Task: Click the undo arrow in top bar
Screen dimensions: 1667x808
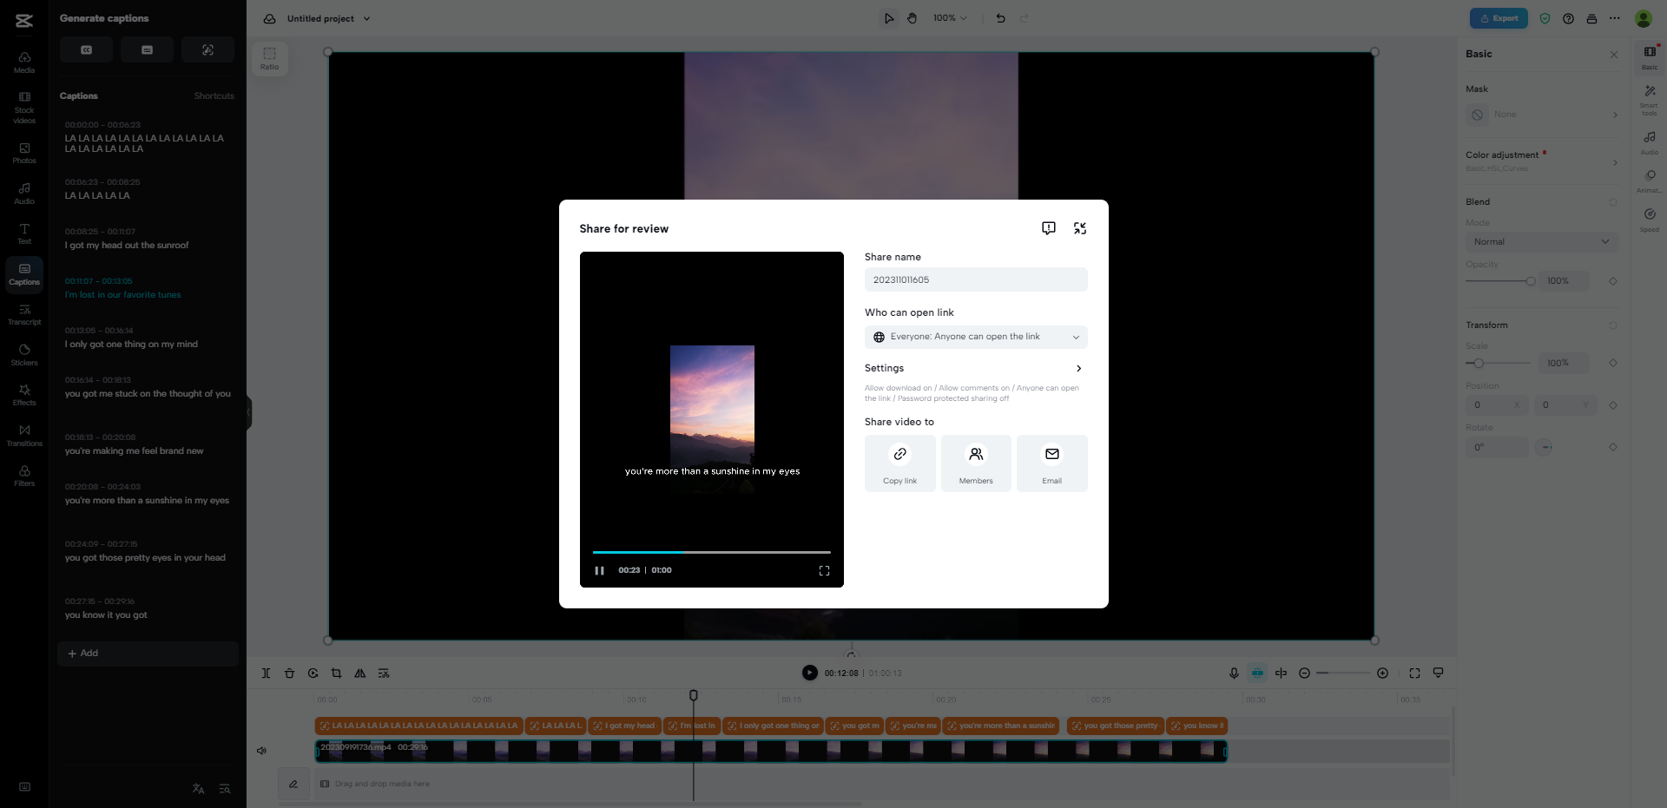Action: click(1000, 18)
